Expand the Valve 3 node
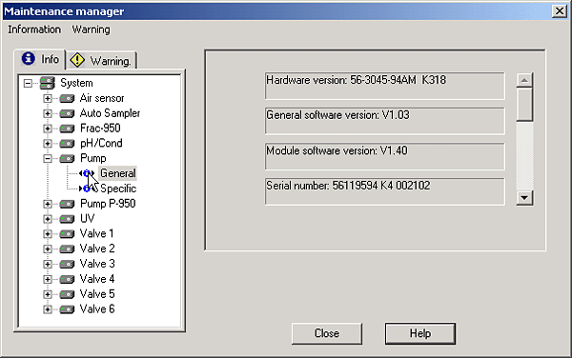The width and height of the screenshot is (572, 358). coord(48,264)
